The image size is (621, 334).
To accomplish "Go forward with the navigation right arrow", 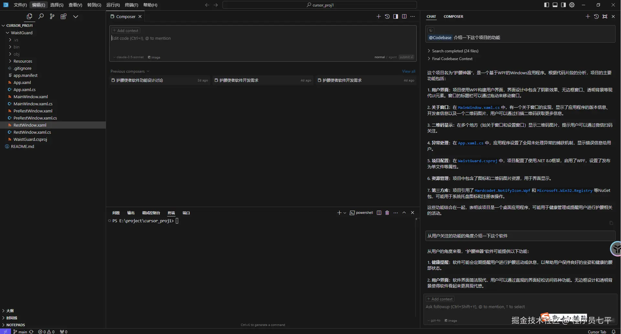I will click(216, 5).
